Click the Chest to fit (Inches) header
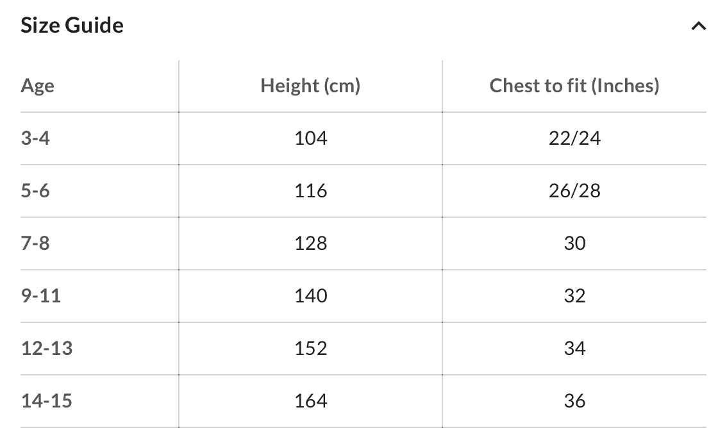Viewport: 727px width, 428px height. tap(574, 86)
